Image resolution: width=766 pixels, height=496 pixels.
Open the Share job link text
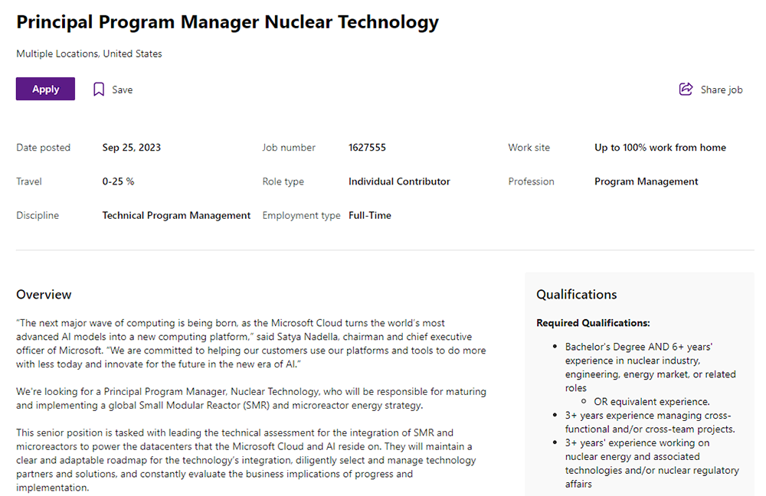pyautogui.click(x=722, y=90)
